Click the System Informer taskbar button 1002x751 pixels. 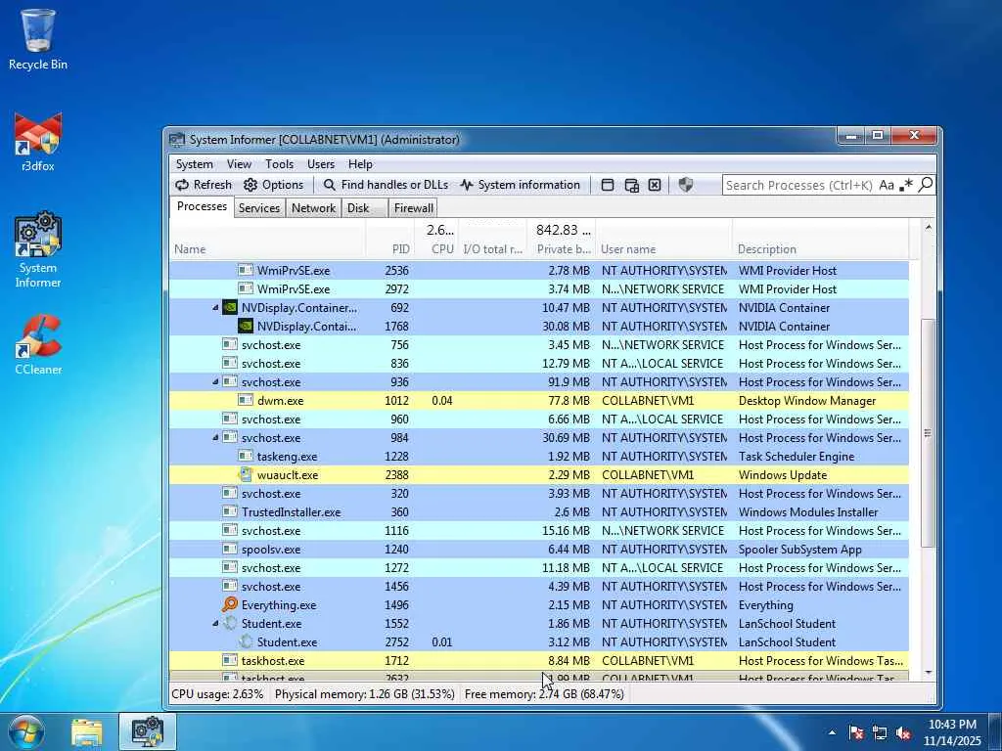[148, 732]
